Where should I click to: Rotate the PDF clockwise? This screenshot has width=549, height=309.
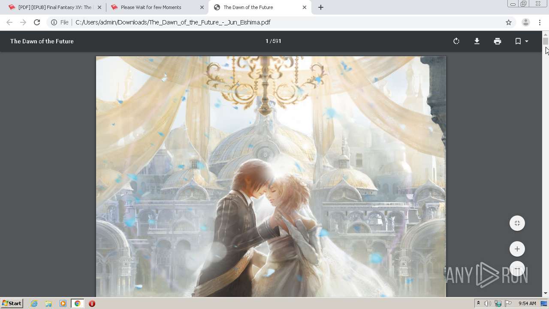point(456,41)
